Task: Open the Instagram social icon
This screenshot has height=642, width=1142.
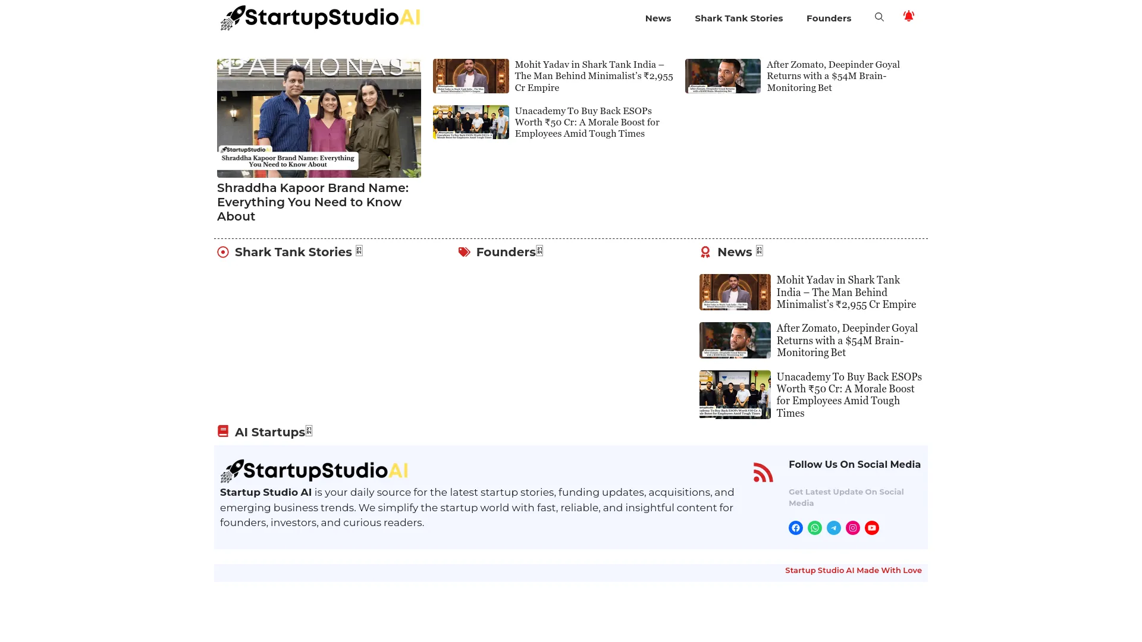Action: point(853,528)
